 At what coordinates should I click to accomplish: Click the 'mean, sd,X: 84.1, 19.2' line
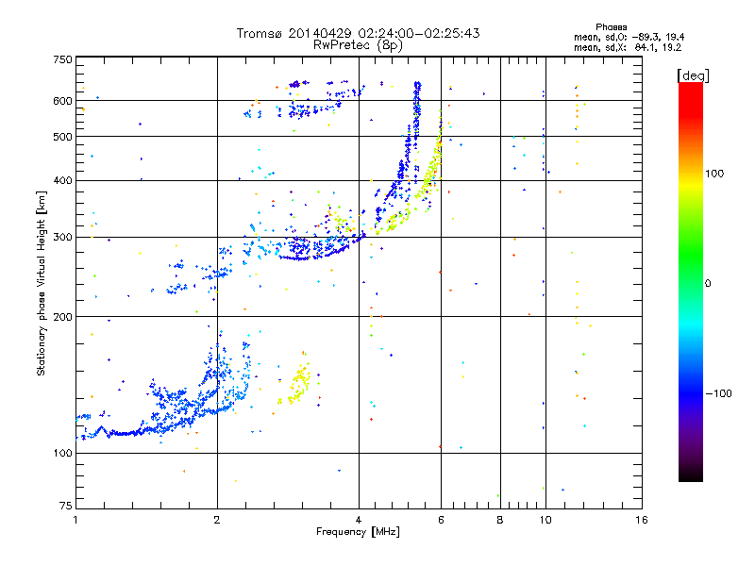628,48
